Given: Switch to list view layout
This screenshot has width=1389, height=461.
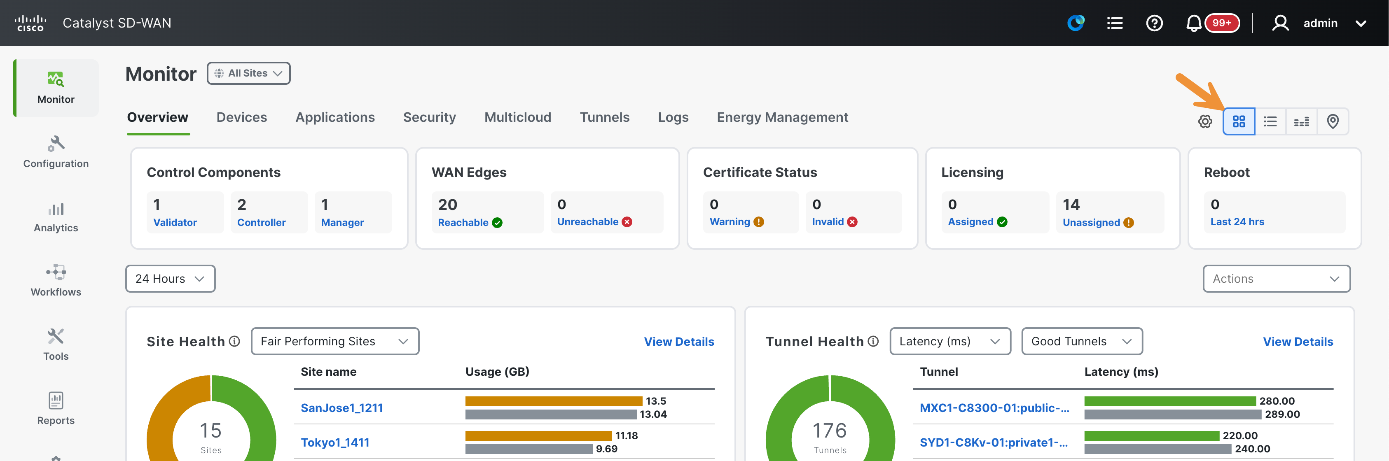Looking at the screenshot, I should click(1270, 121).
